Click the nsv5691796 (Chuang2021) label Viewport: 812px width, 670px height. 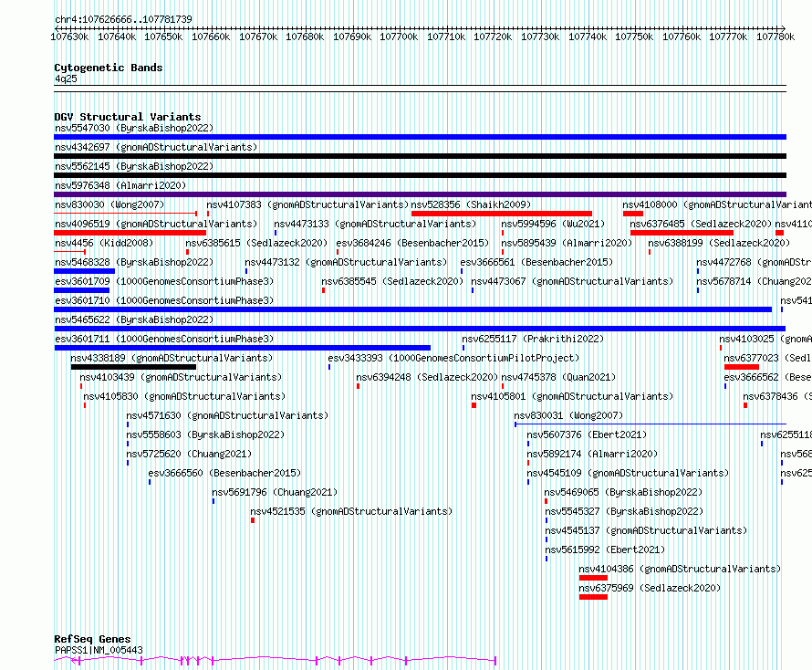point(275,492)
